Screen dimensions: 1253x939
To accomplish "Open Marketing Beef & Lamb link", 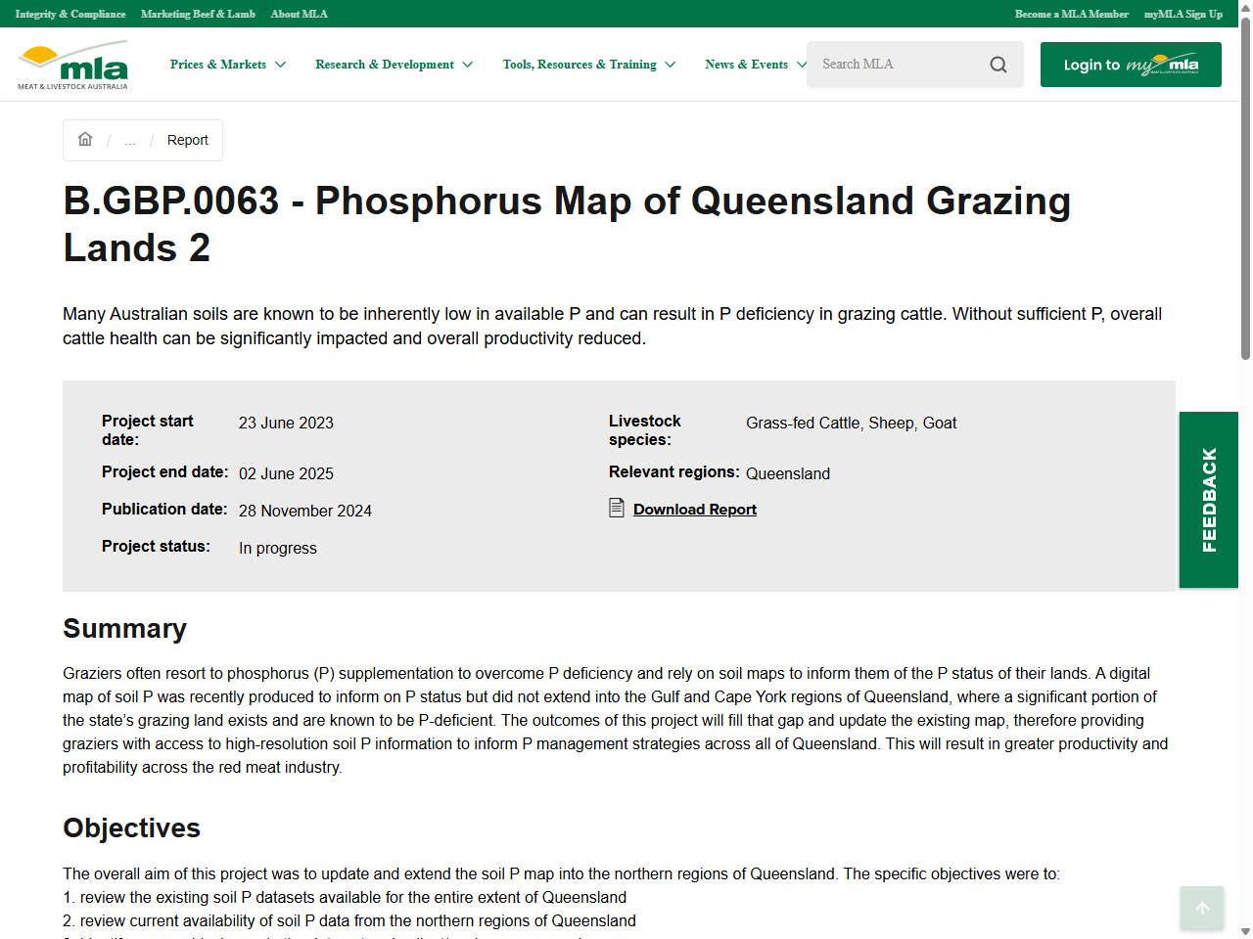I will (x=198, y=14).
